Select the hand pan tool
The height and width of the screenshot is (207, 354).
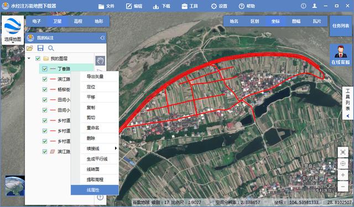100,61
